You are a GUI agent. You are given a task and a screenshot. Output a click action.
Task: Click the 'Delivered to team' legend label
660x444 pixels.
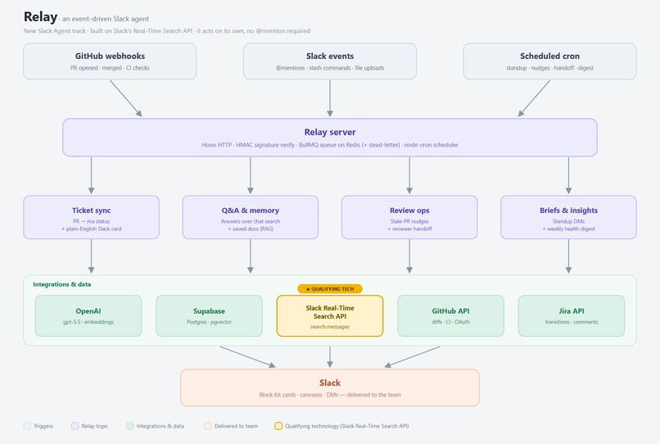(236, 426)
